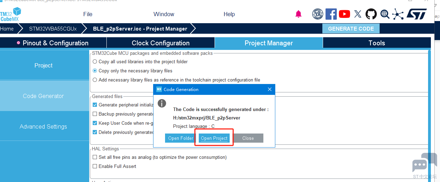This screenshot has width=440, height=182.
Task: Click STM32Cube MCU packages group label
Action: [152, 53]
